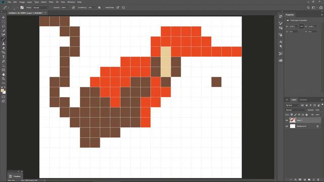The image size is (324, 182).
Task: Select the Pencil tool in the toolbar
Action: 4,39
